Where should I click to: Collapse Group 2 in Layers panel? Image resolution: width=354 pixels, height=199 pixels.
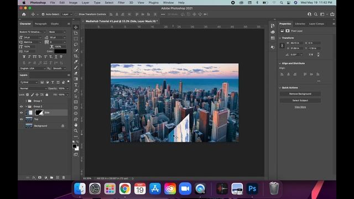[x=26, y=107]
